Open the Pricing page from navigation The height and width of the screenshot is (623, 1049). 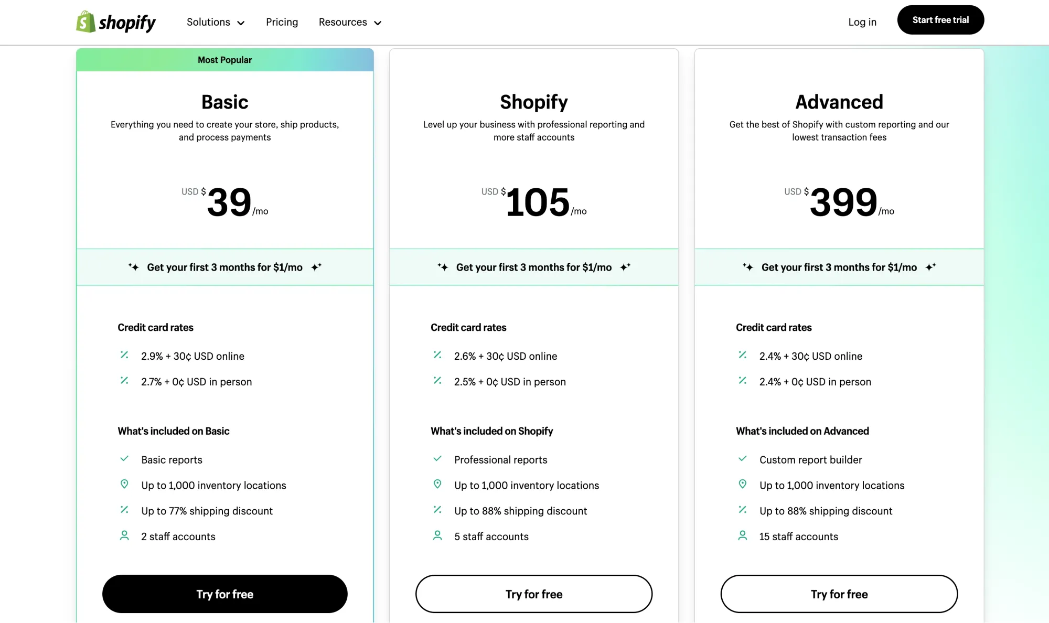point(282,22)
